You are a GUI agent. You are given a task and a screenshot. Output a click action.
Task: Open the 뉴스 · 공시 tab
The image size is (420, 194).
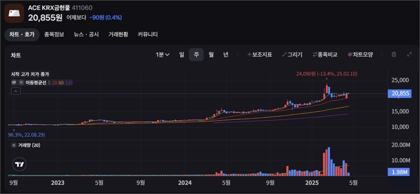pyautogui.click(x=86, y=35)
